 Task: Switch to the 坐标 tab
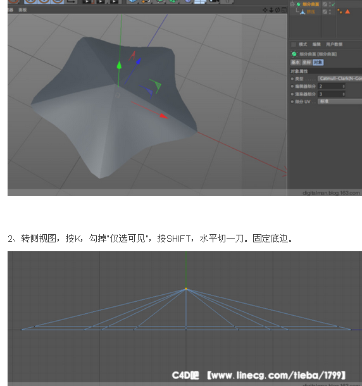pyautogui.click(x=306, y=63)
